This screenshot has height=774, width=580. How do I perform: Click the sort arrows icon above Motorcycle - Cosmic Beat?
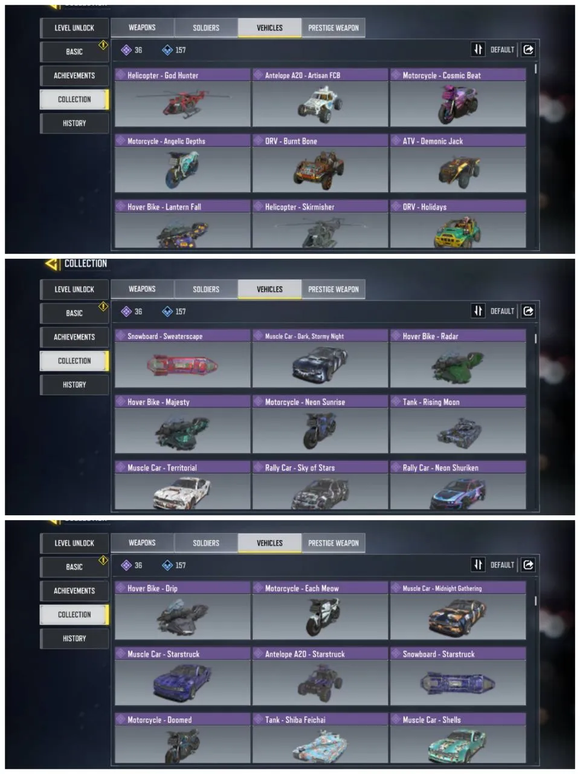point(478,50)
